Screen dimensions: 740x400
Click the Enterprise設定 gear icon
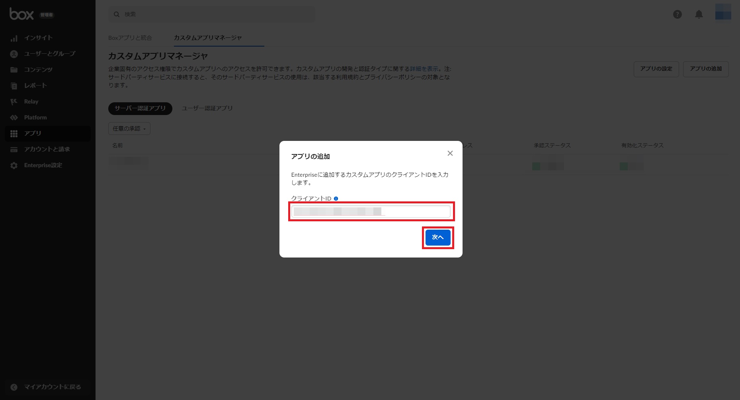click(14, 165)
